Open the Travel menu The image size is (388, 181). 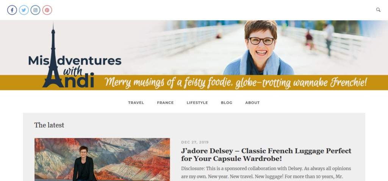(136, 103)
